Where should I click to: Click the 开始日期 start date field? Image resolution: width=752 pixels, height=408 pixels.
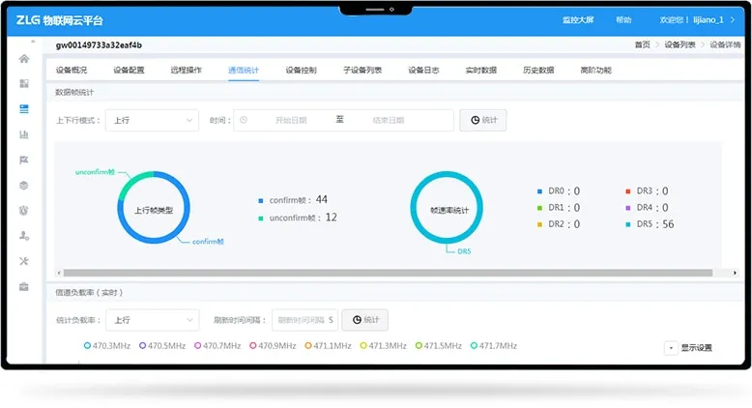290,120
